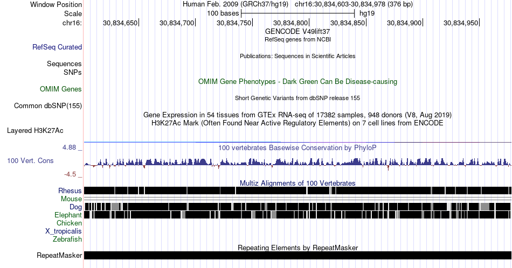Click the Sequences track label
The width and height of the screenshot is (512, 268).
coord(64,64)
